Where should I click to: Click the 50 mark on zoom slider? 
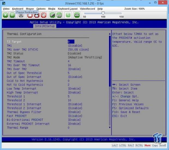84,17
